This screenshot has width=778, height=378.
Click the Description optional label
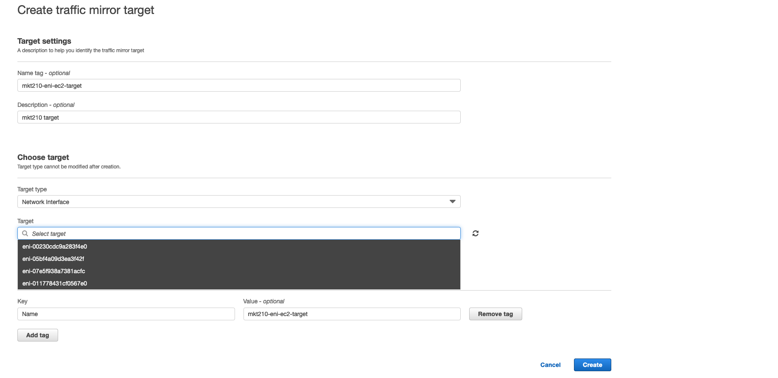(x=46, y=105)
